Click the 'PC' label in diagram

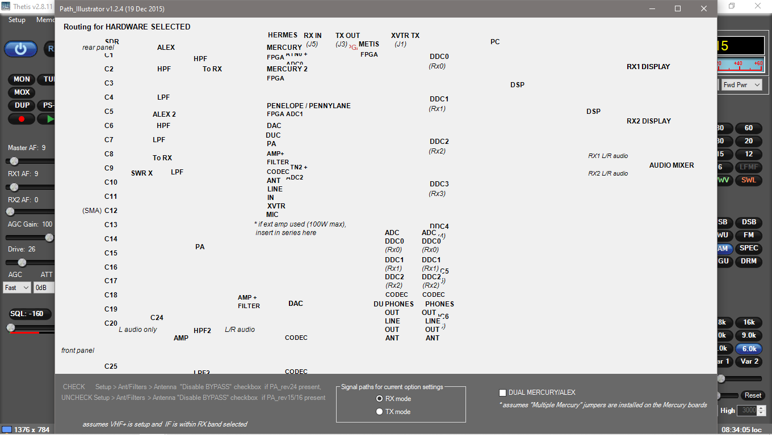point(495,42)
